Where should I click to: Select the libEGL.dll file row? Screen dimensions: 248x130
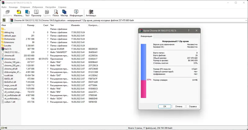[50, 79]
